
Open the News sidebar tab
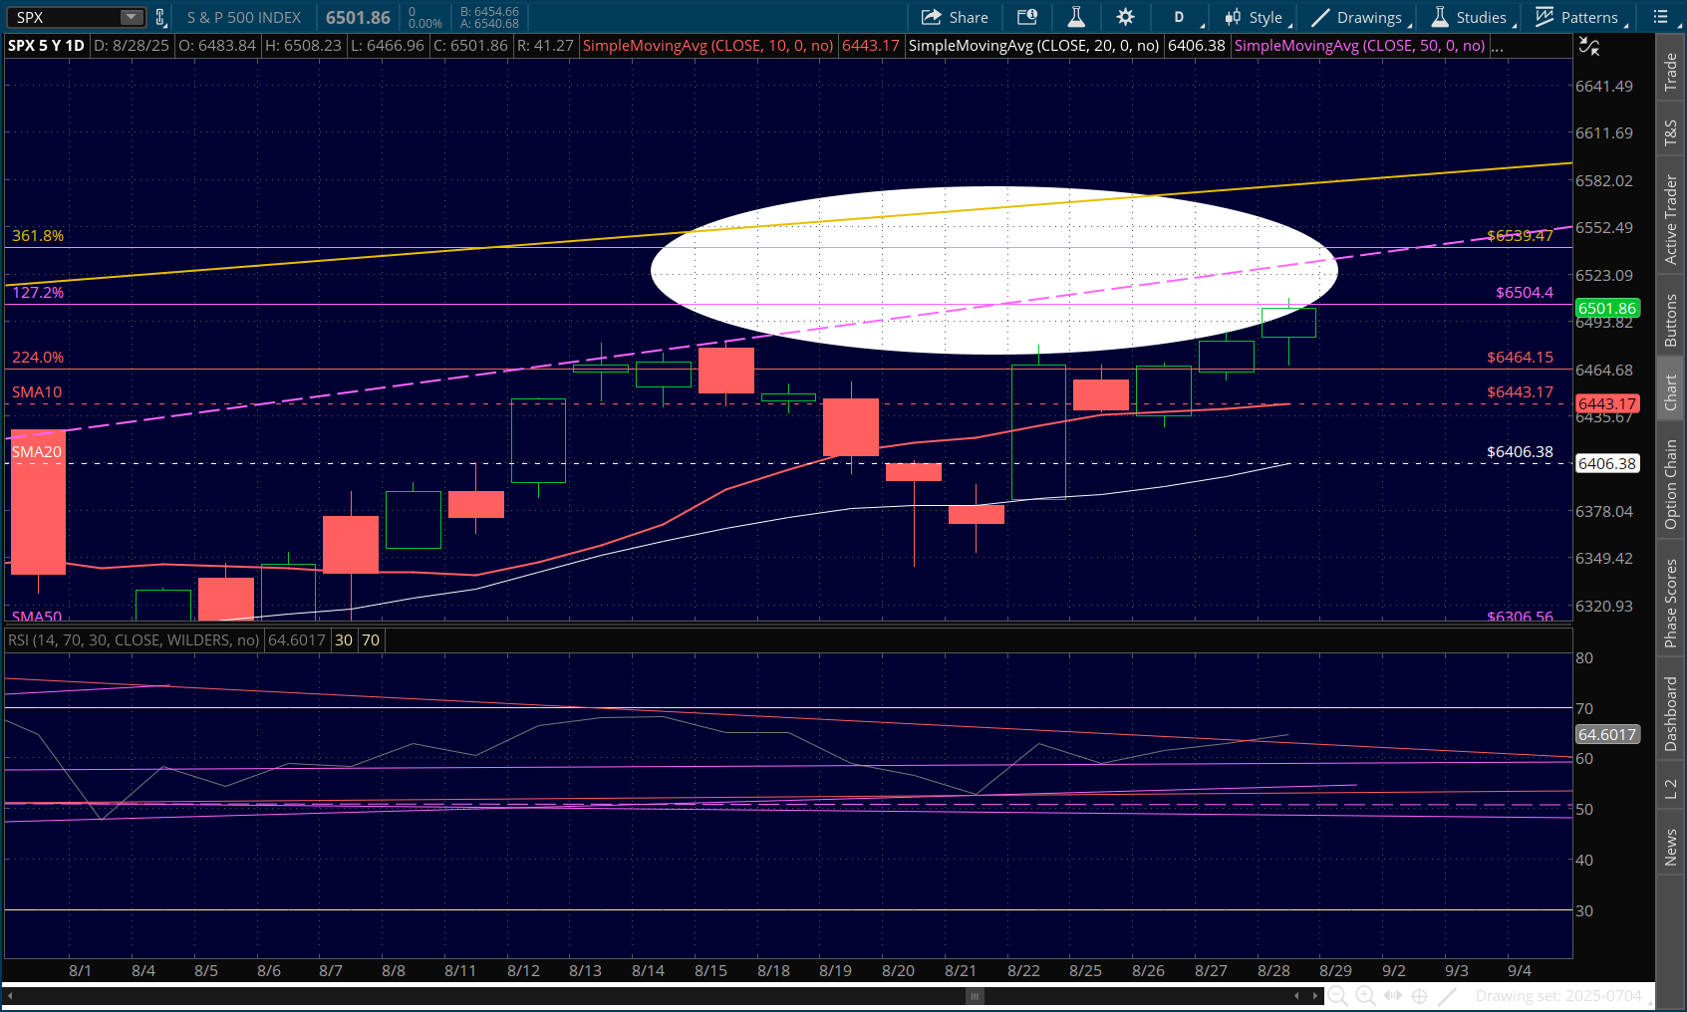[x=1671, y=848]
